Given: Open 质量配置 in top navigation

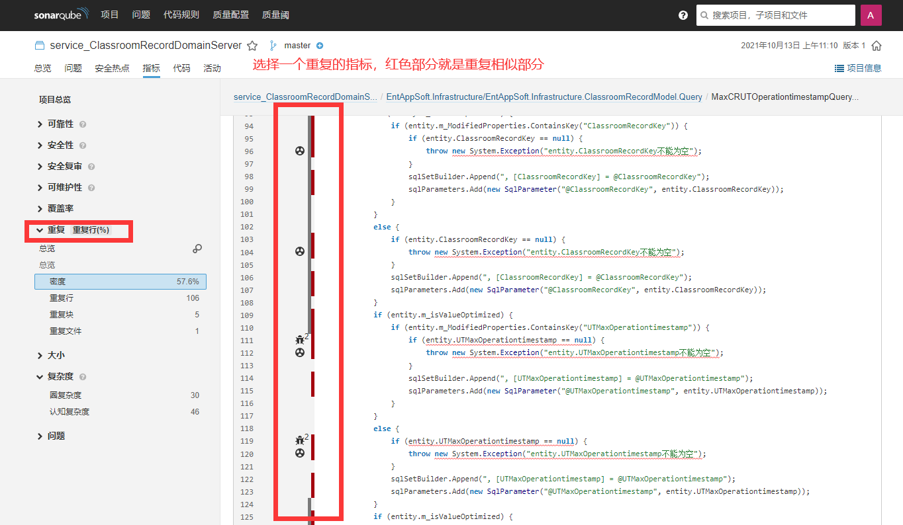Looking at the screenshot, I should coord(231,15).
